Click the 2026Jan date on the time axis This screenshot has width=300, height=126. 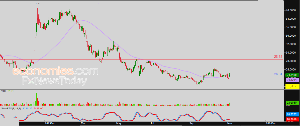(271, 123)
